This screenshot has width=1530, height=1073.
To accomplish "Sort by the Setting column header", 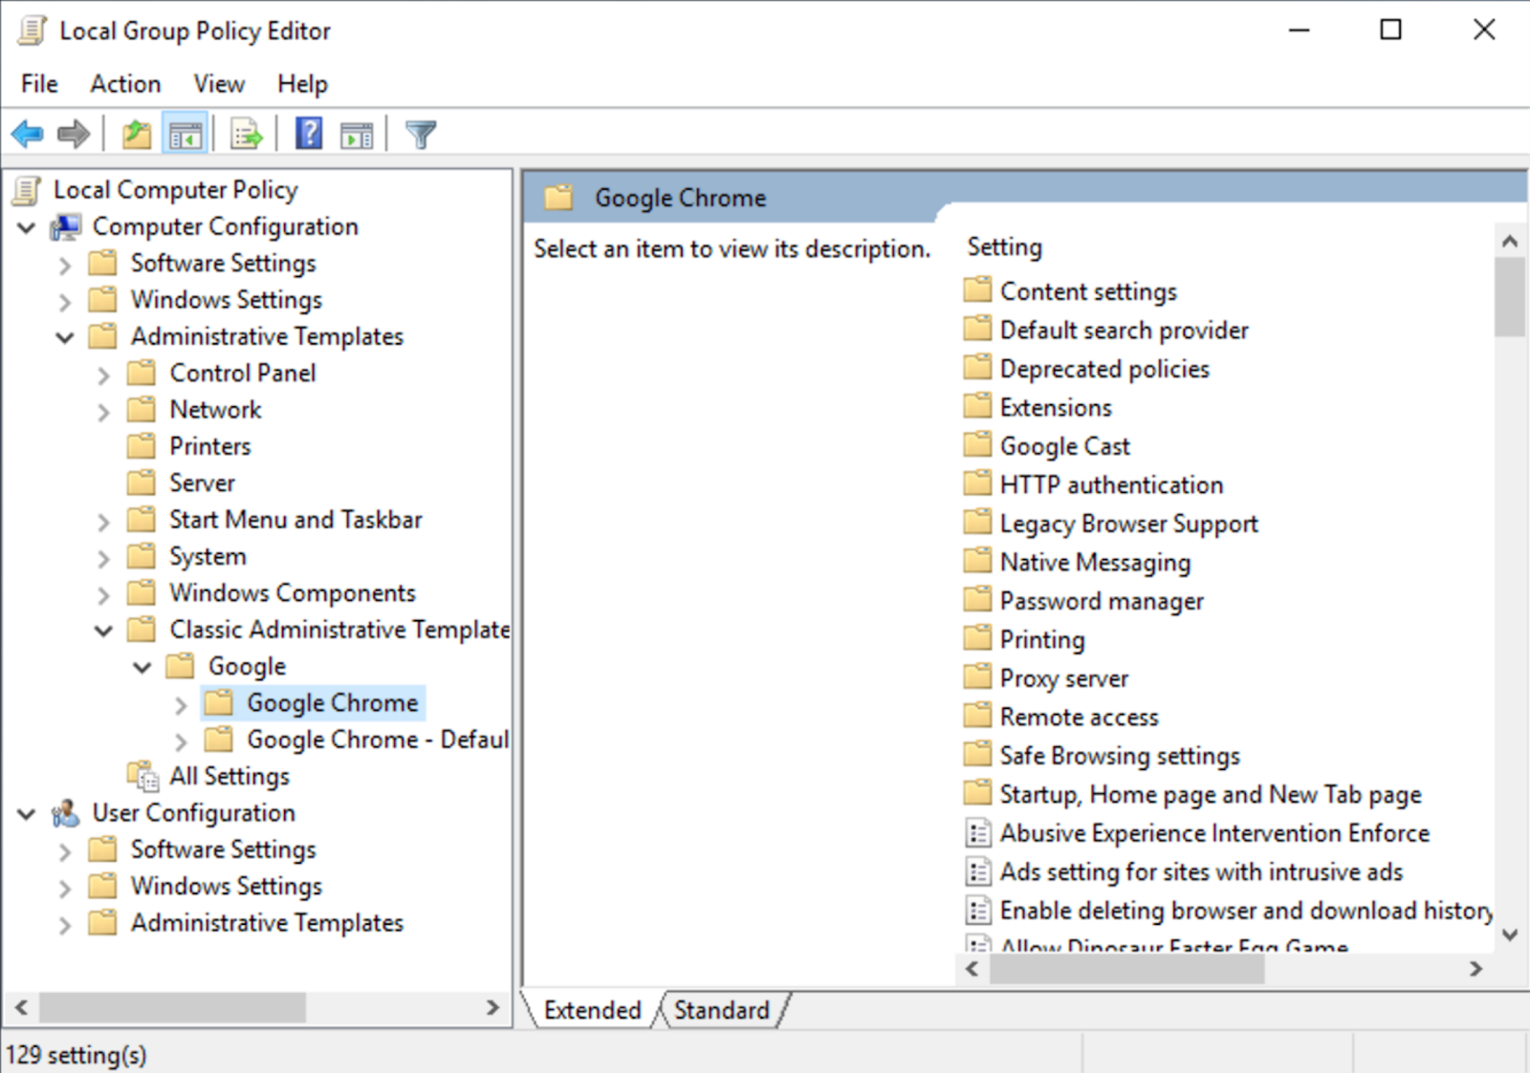I will 1004,247.
